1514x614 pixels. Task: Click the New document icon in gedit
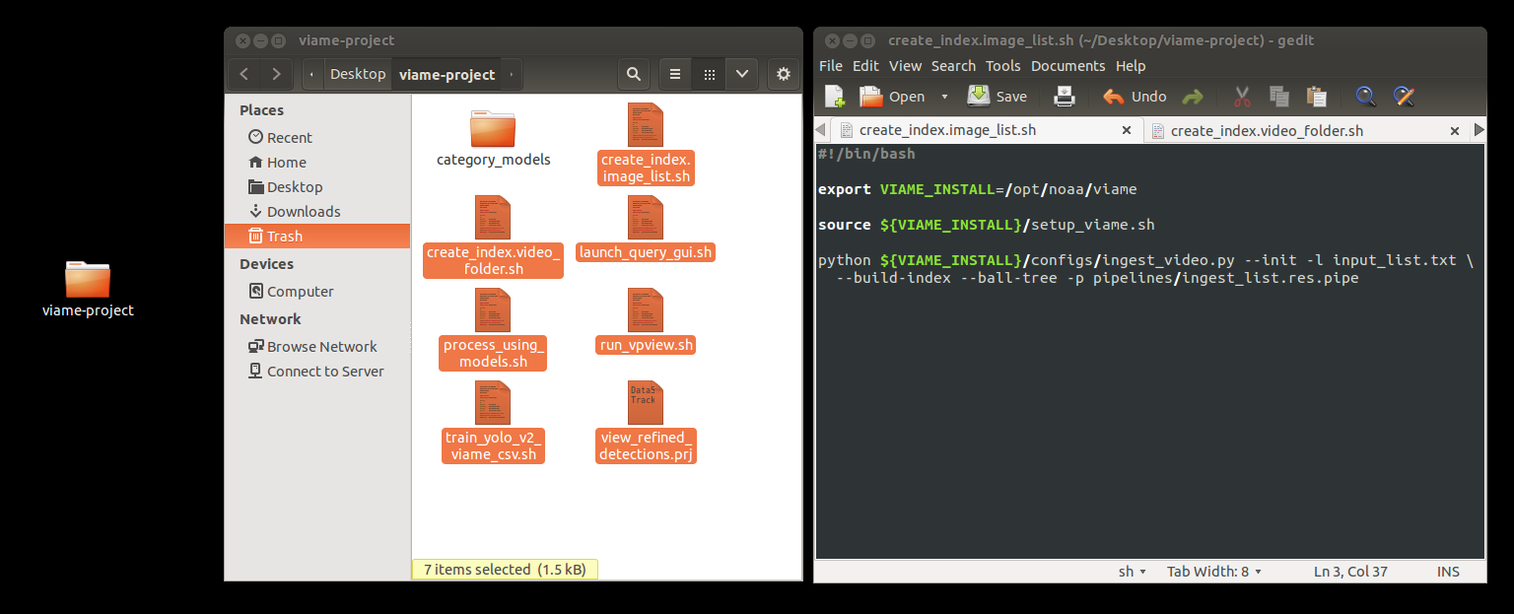[835, 96]
